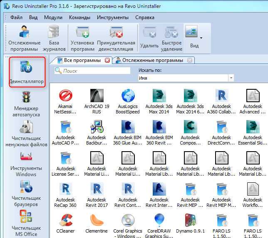Select AusLogics BoostSpeed program

[x=128, y=101]
